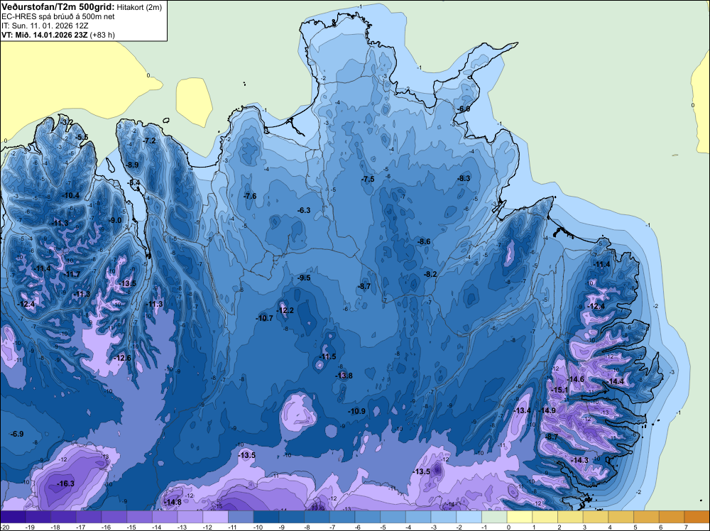This screenshot has height=531, width=710.
Task: Select the 'IT: Sun. 11. 01. 2026 12Z' line
Action: point(45,26)
